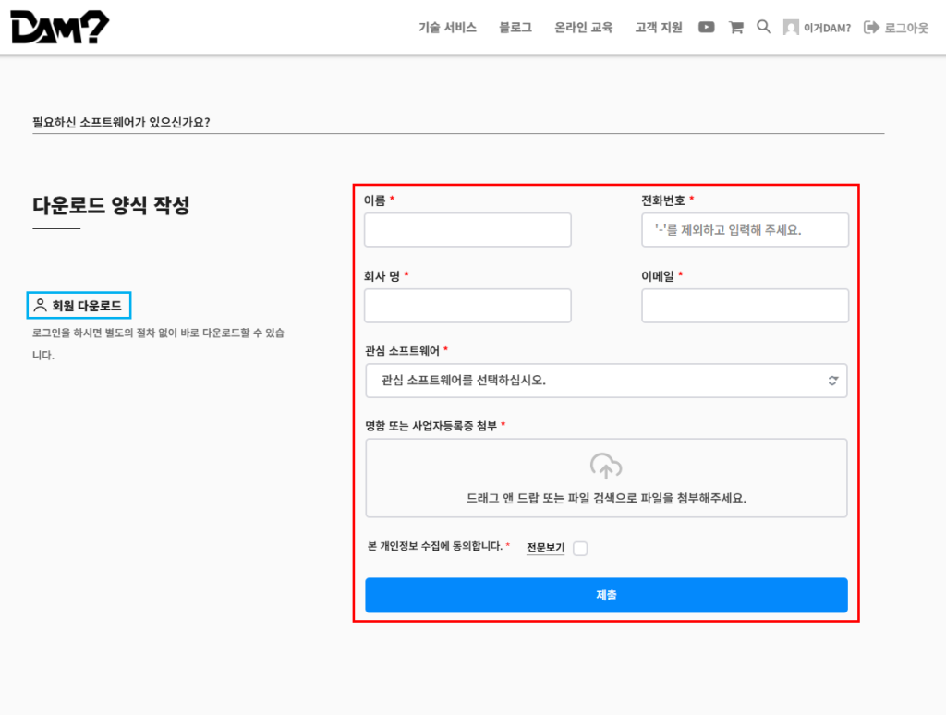Click the 이름 name input field
Image resolution: width=946 pixels, height=715 pixels.
pyautogui.click(x=467, y=229)
